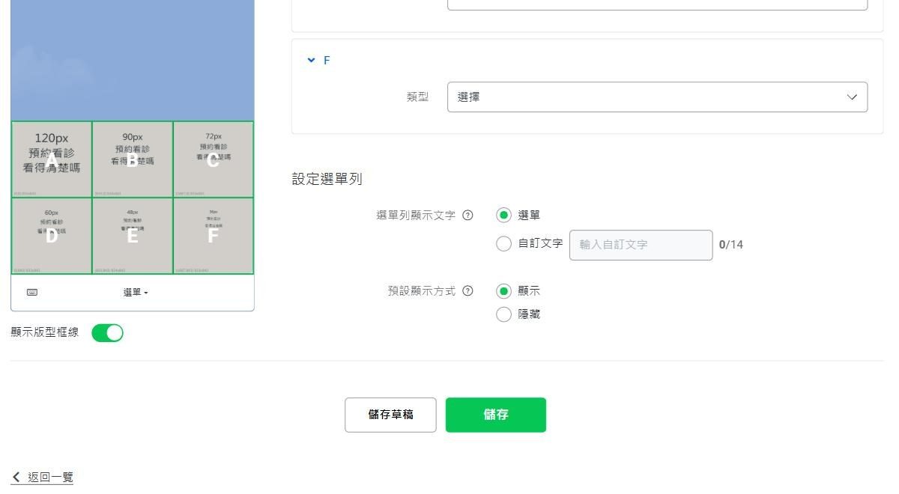Open help icon next to 預設顯示方式
Image resolution: width=899 pixels, height=494 pixels.
tap(467, 291)
